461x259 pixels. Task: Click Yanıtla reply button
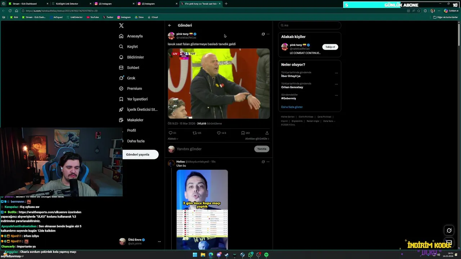click(262, 149)
